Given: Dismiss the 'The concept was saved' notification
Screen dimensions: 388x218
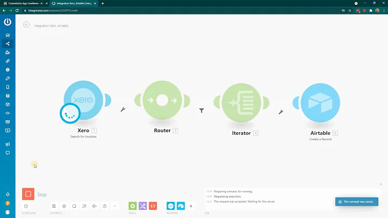Looking at the screenshot, I should (357, 202).
